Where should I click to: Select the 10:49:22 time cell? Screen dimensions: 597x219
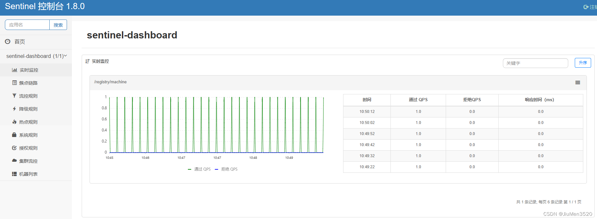coord(367,167)
